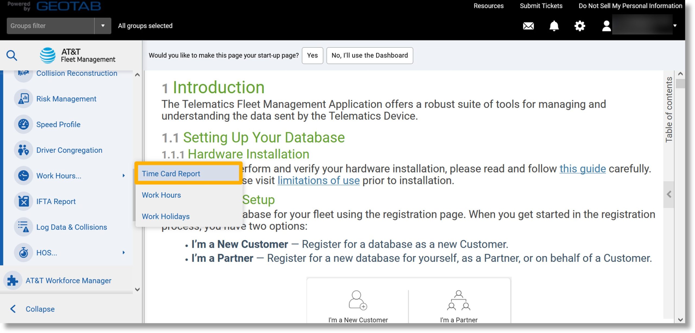Click the Table of contents vertical tab

point(669,109)
